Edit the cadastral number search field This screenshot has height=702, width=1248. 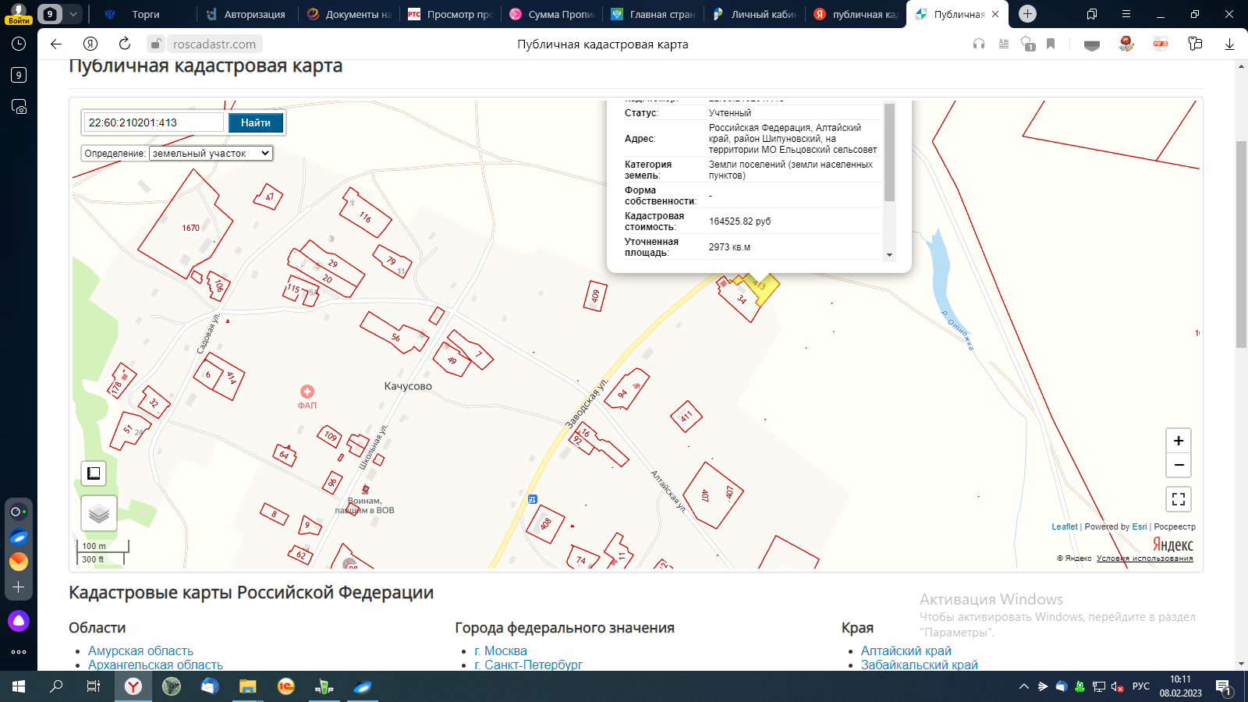(x=154, y=122)
